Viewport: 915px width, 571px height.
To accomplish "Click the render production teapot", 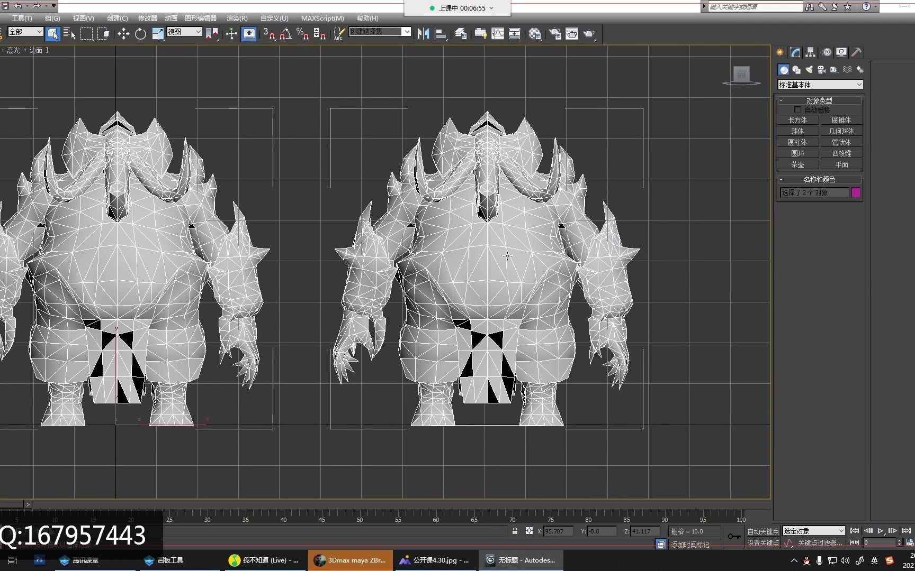I will click(589, 34).
